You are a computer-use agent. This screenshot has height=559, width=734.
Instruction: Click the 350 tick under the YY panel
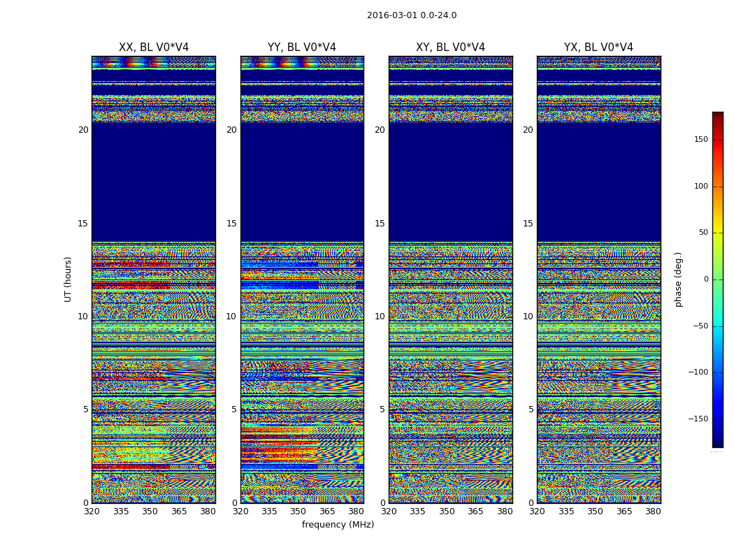[x=298, y=511]
